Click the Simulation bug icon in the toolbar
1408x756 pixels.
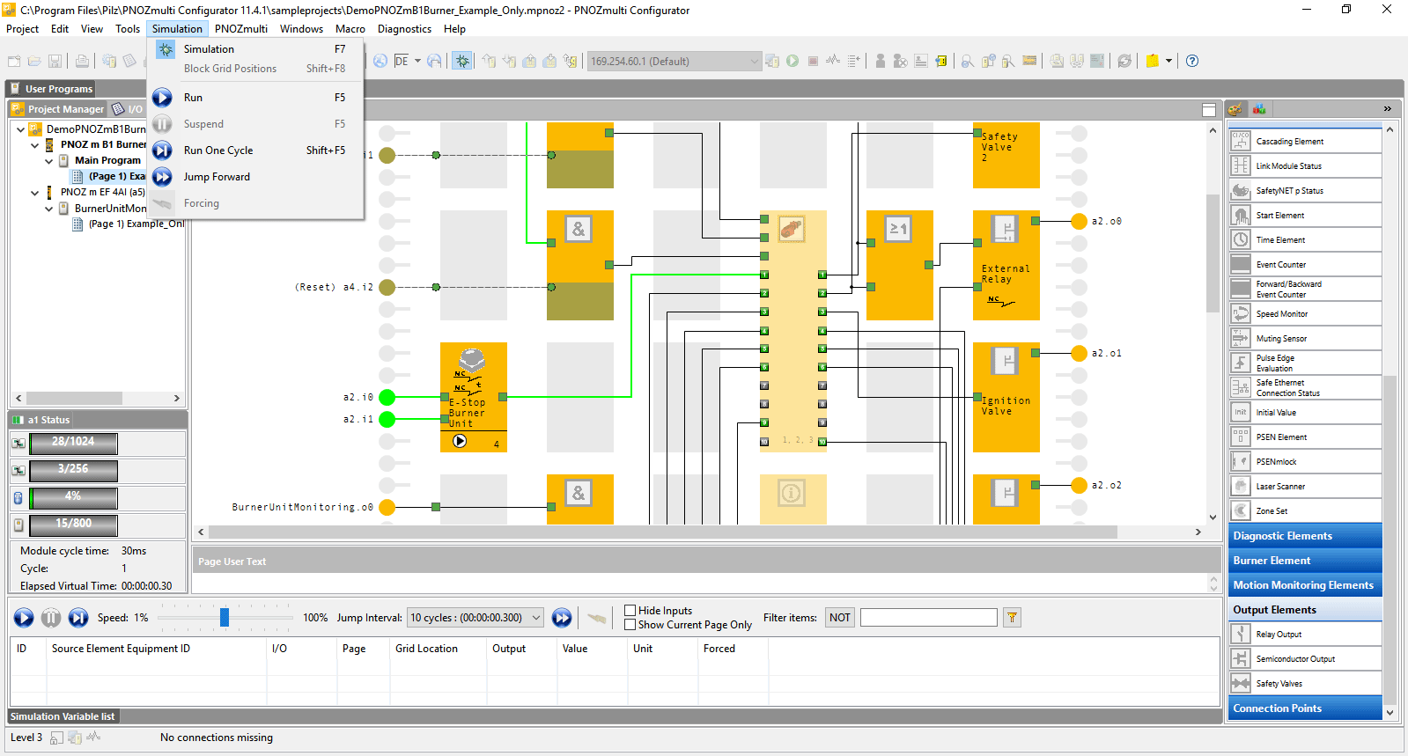tap(462, 61)
